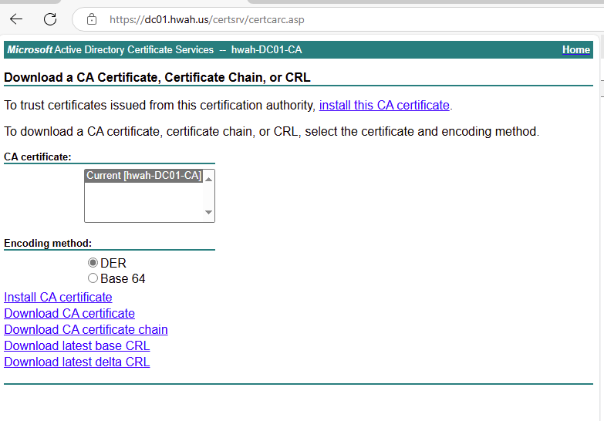
Task: View site information via the lock icon
Action: click(x=92, y=19)
